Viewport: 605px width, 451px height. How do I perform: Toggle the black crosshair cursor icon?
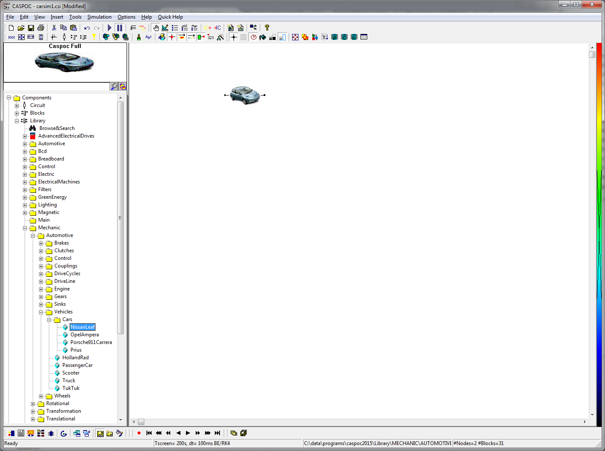pos(234,37)
